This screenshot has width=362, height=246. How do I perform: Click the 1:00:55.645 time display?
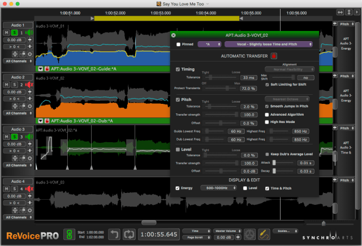(x=159, y=235)
